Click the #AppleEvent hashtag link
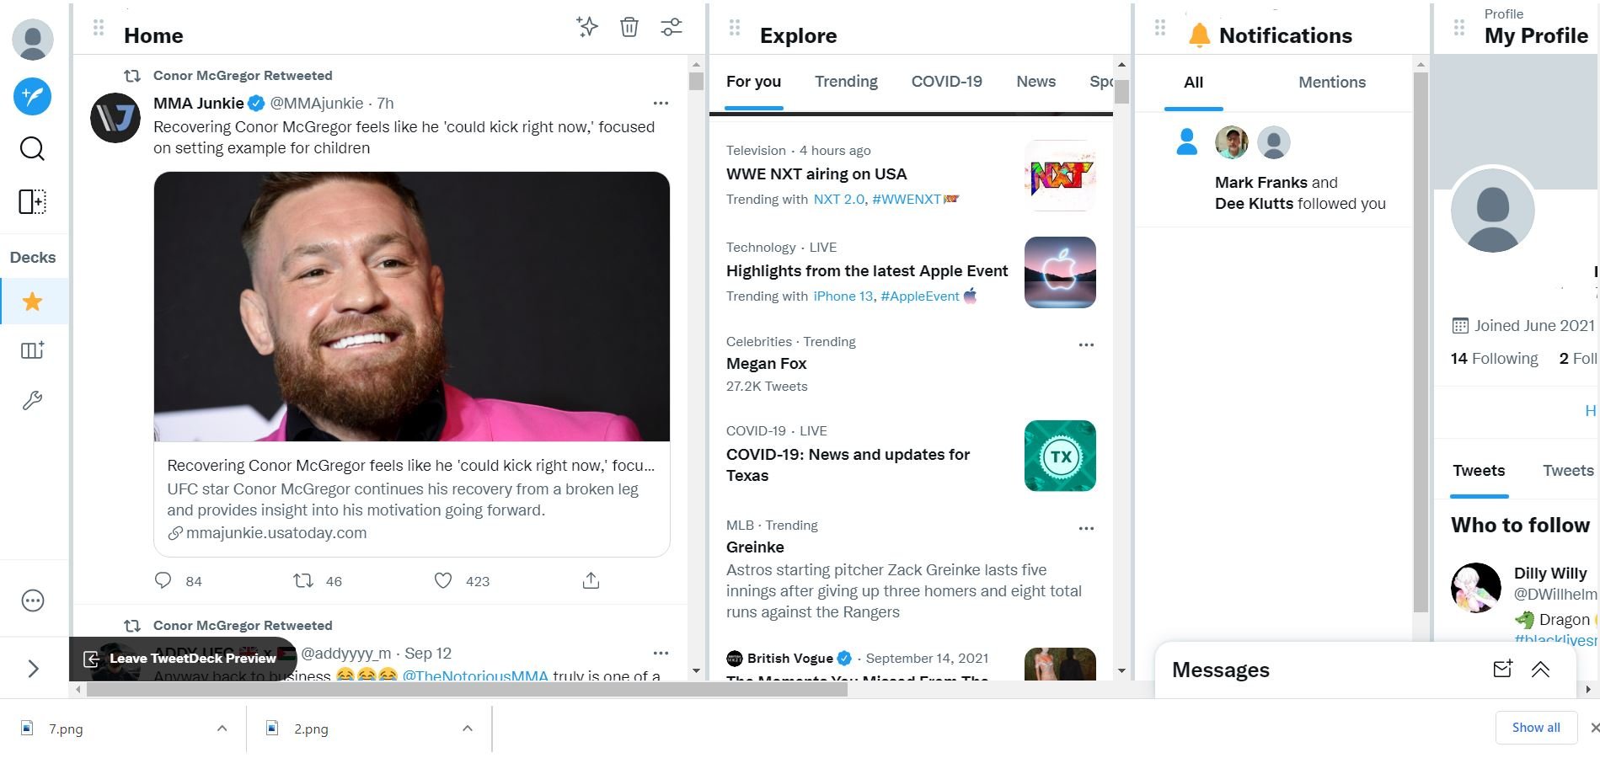 tap(920, 296)
